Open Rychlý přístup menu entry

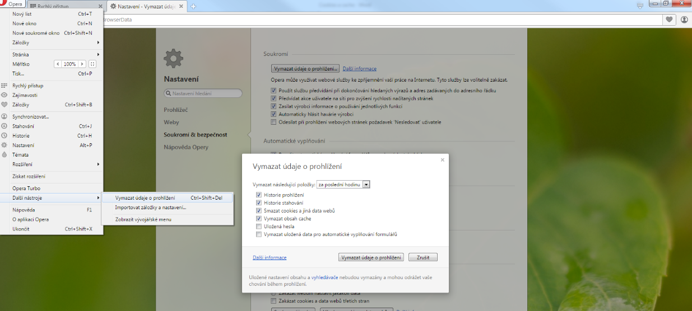click(52, 86)
